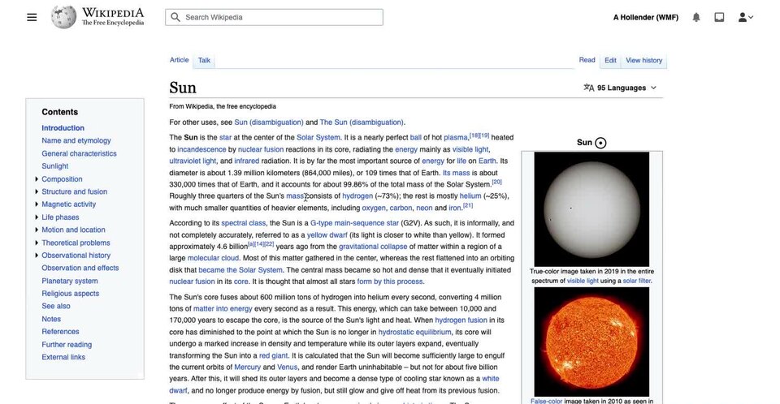Follow the gravitational collapse link

tap(373, 247)
